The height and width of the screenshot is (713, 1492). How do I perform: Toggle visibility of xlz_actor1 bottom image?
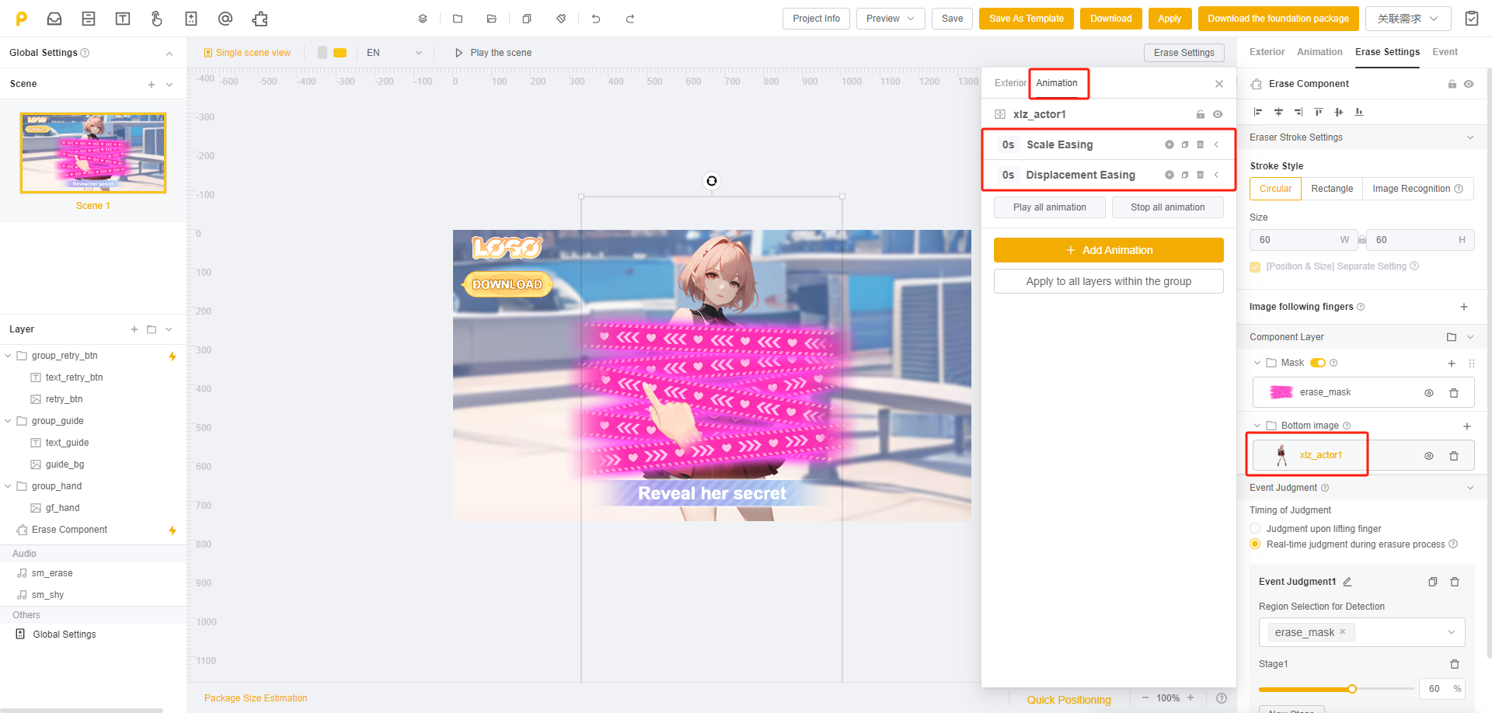[x=1429, y=456]
